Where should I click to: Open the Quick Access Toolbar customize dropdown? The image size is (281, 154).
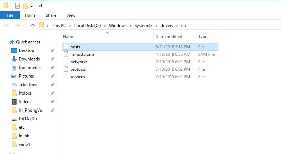tap(32, 6)
